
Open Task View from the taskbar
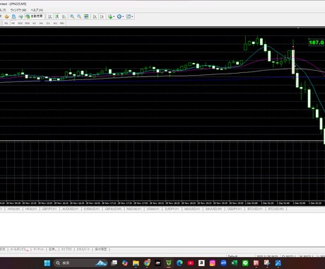click(114, 263)
